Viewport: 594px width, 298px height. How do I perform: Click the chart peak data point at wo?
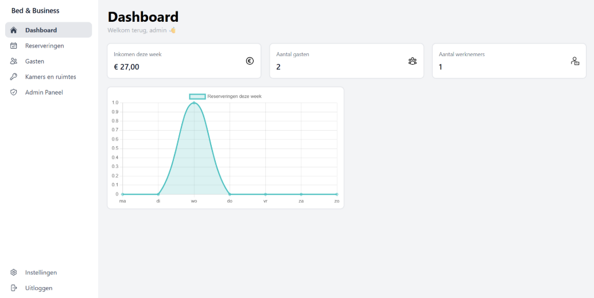(x=194, y=103)
